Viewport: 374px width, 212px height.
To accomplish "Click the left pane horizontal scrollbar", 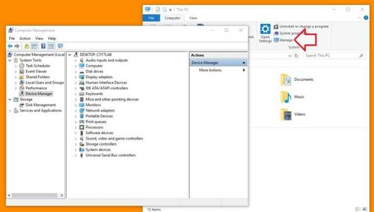I will coord(35,195).
